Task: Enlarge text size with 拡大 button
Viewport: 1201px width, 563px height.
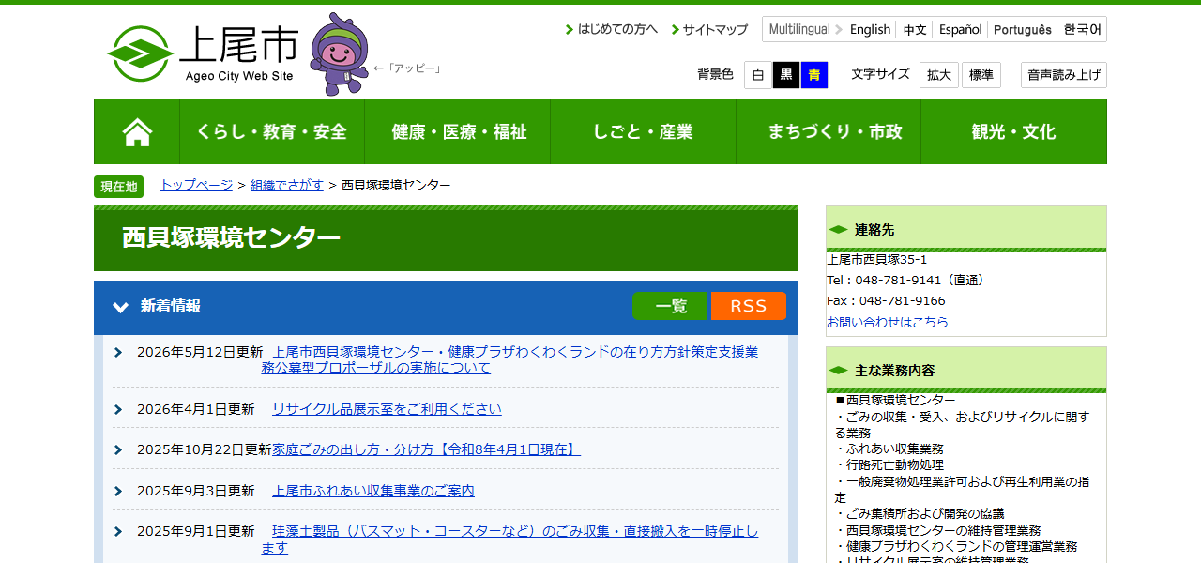Action: [x=939, y=75]
